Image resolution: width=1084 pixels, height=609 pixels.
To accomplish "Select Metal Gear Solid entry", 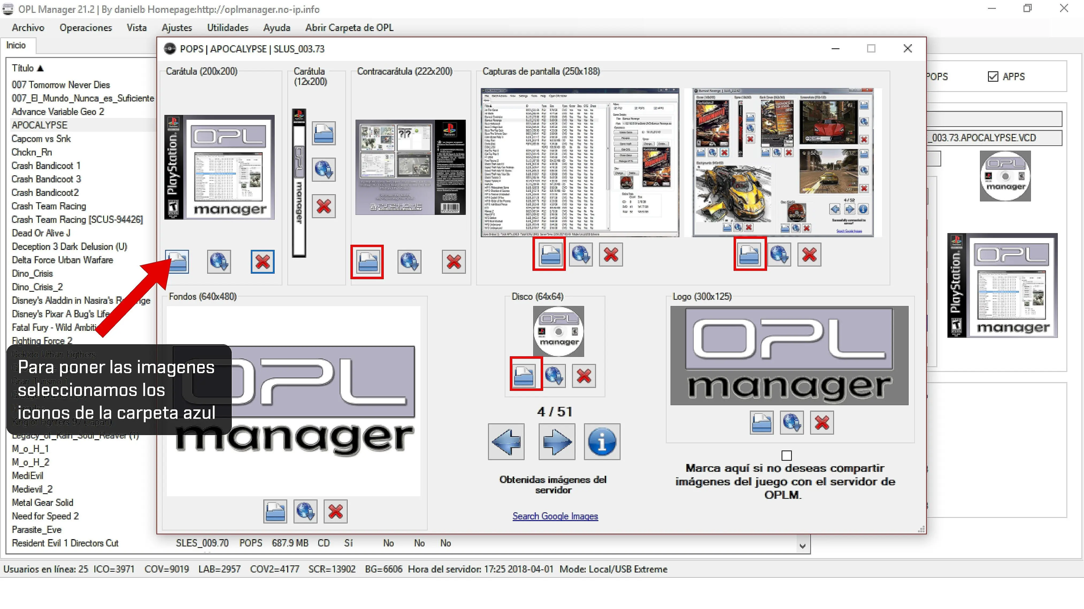I will 43,502.
